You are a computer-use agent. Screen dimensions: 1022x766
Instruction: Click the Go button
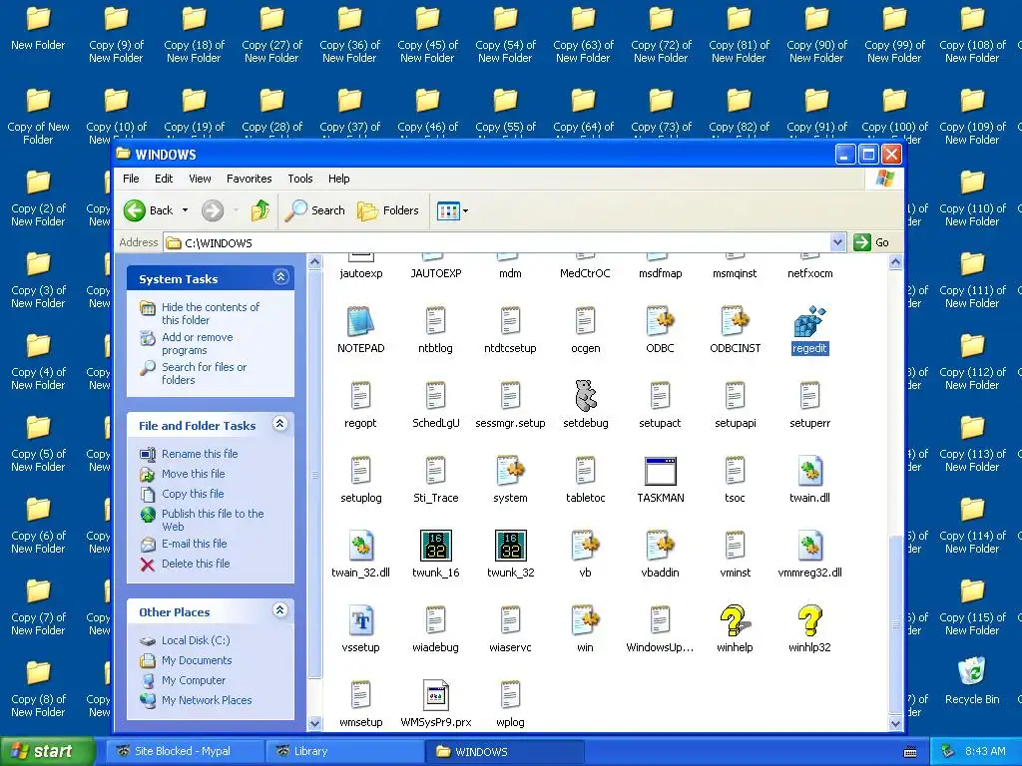pyautogui.click(x=871, y=242)
